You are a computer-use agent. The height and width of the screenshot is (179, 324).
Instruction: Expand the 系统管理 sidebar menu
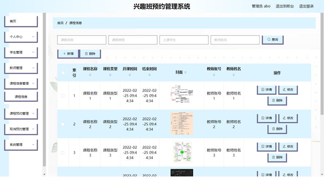click(x=21, y=145)
